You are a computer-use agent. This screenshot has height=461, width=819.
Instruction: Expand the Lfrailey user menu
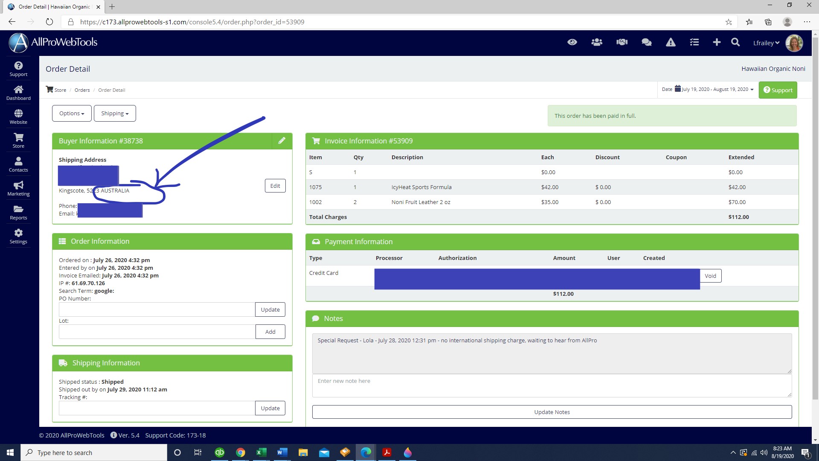point(766,43)
